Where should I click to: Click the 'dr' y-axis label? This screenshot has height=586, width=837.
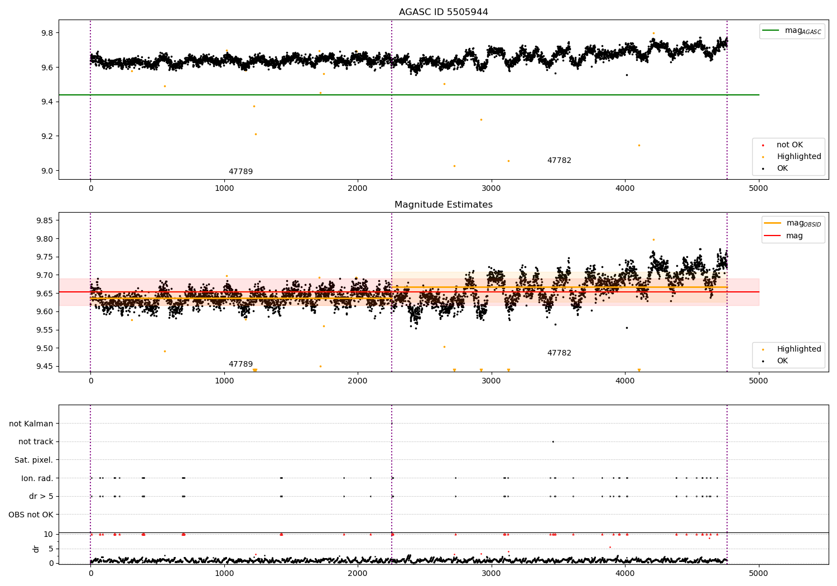tap(36, 549)
